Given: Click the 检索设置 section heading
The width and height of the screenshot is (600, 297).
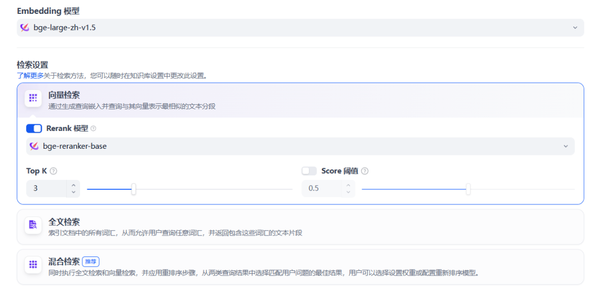Looking at the screenshot, I should pyautogui.click(x=33, y=64).
